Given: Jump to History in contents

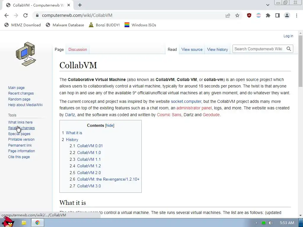Looking at the screenshot, I should point(72,140).
